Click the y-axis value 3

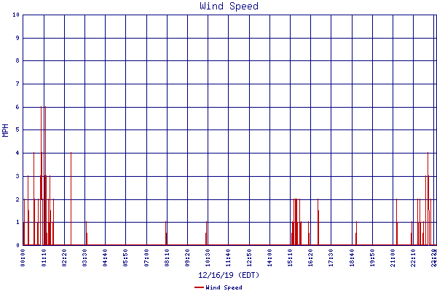17,176
